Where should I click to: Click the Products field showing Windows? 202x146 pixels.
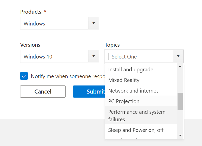click(54, 23)
